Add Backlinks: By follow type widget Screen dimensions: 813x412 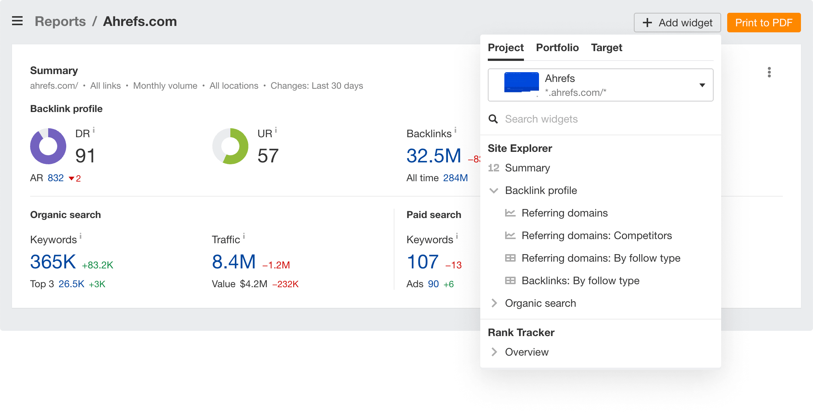coord(600,281)
